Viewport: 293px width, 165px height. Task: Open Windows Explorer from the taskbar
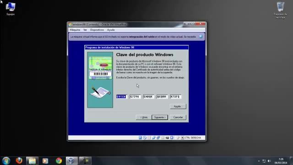pos(32,161)
